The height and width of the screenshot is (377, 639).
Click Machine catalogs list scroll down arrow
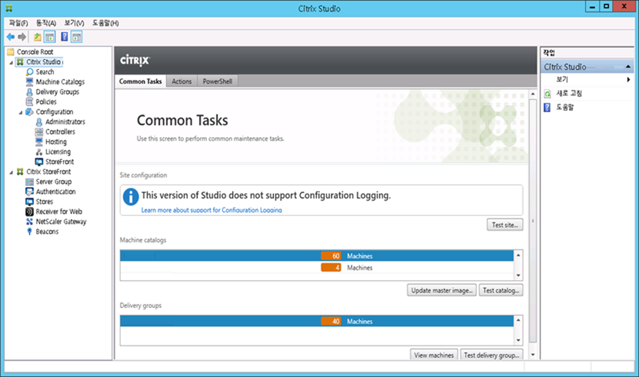coord(518,276)
